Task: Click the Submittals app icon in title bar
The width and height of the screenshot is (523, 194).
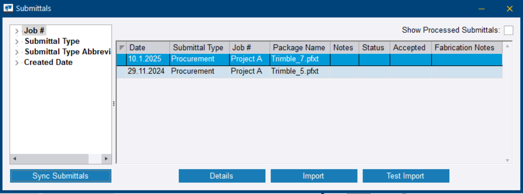Action: pyautogui.click(x=8, y=8)
